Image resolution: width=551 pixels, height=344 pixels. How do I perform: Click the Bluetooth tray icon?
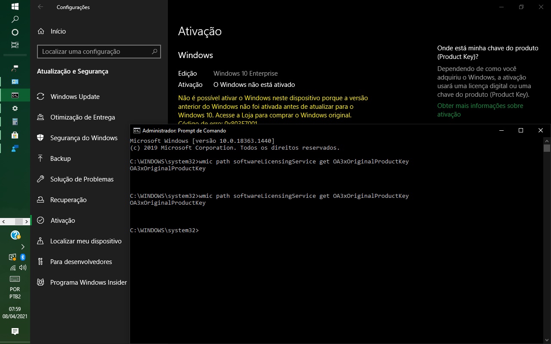(23, 257)
